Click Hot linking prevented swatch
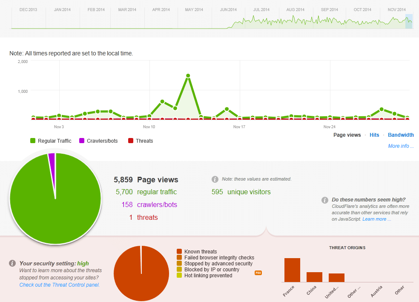The image size is (419, 302). pos(179,275)
